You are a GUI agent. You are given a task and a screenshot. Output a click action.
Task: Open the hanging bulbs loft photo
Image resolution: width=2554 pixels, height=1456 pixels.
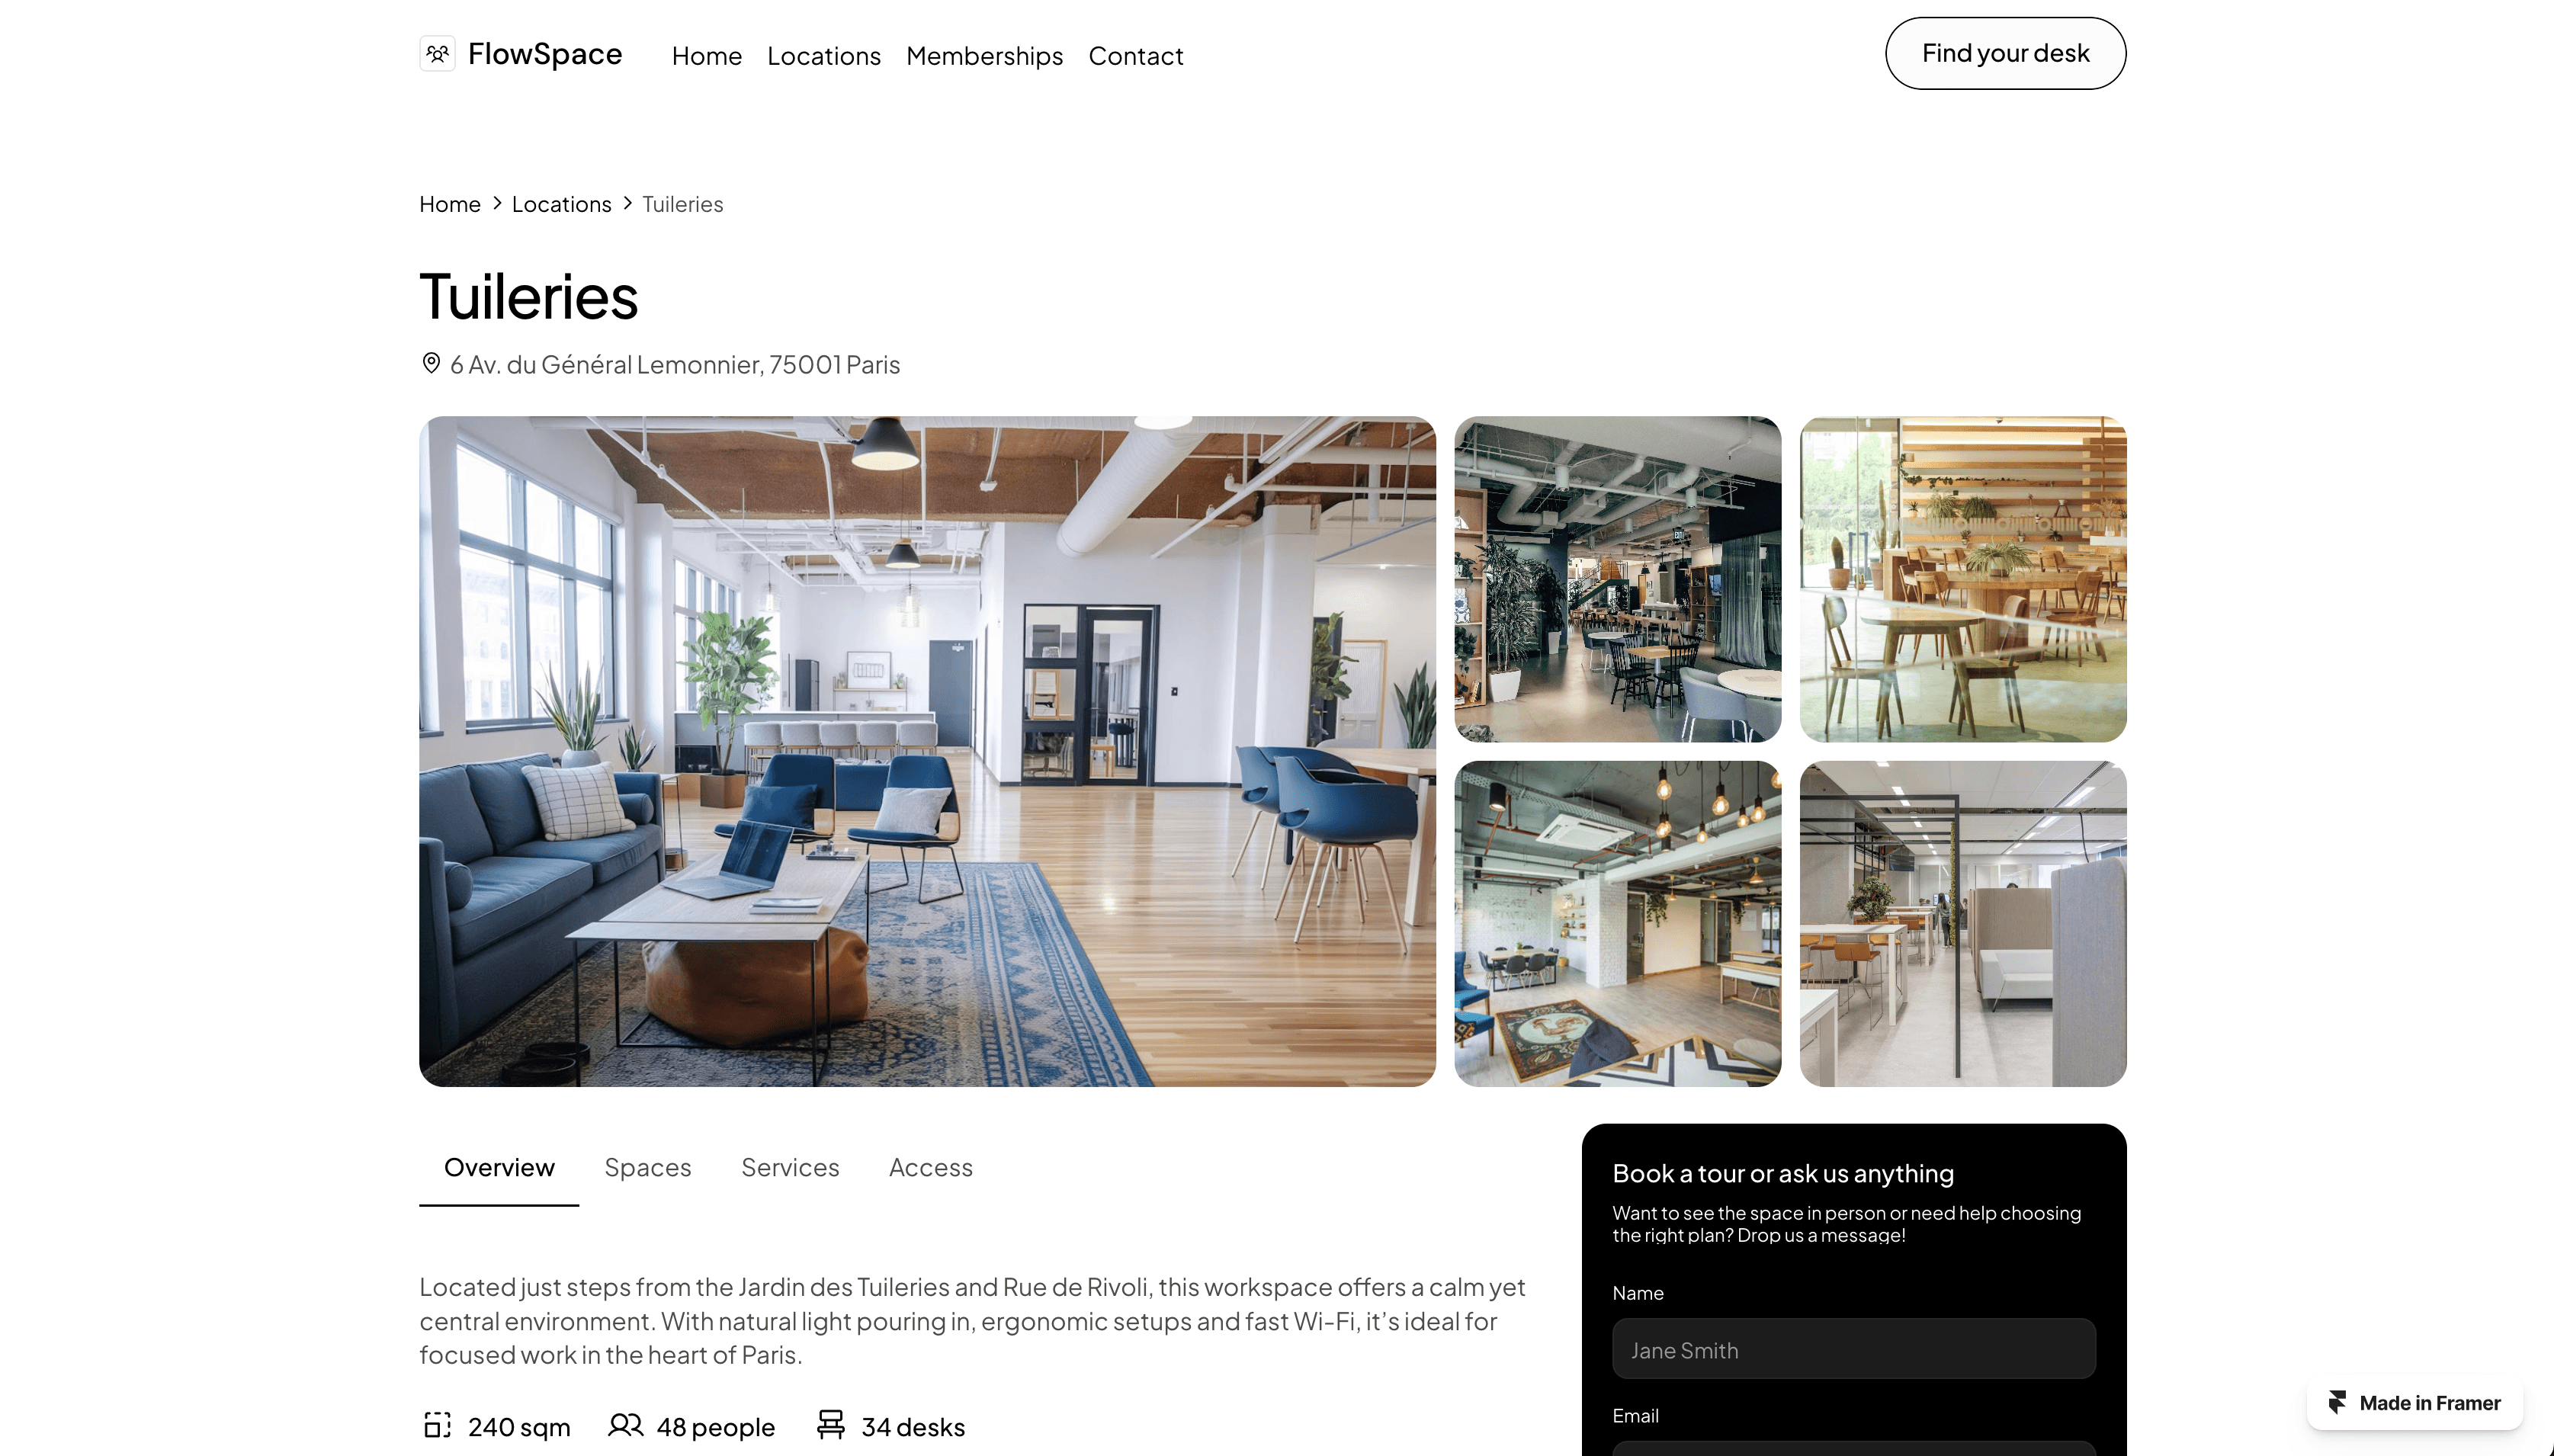(1617, 923)
